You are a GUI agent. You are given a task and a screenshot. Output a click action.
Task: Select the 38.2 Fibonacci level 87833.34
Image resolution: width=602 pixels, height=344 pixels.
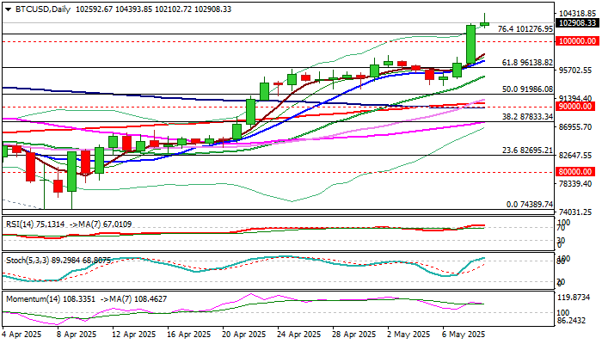pos(527,117)
